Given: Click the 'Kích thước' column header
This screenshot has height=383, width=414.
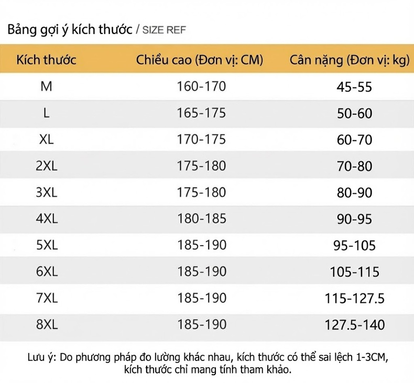Looking at the screenshot, I should [x=47, y=60].
